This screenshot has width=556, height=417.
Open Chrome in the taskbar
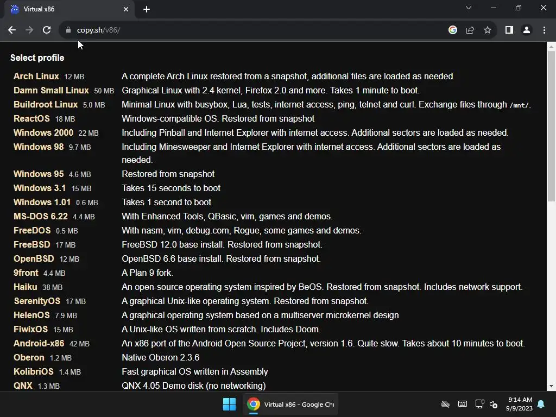pos(290,404)
